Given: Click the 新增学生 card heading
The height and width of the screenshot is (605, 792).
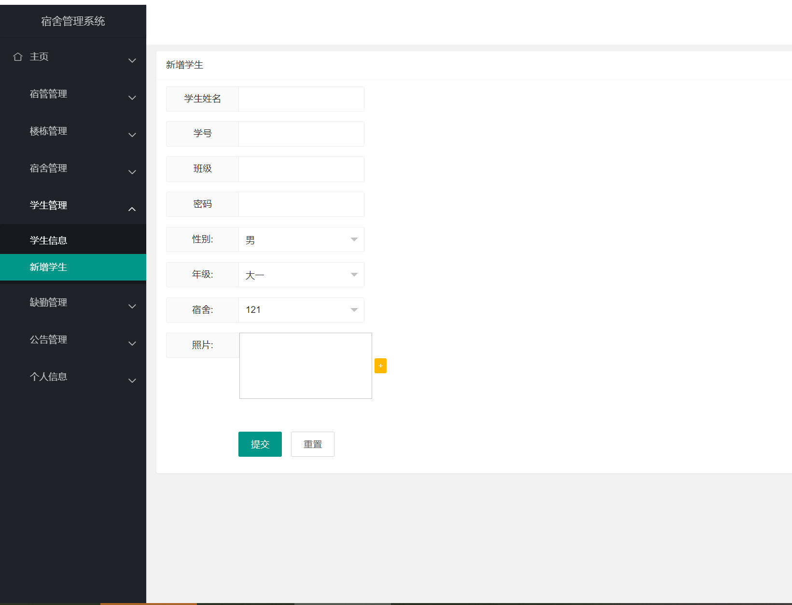Looking at the screenshot, I should click(x=184, y=65).
